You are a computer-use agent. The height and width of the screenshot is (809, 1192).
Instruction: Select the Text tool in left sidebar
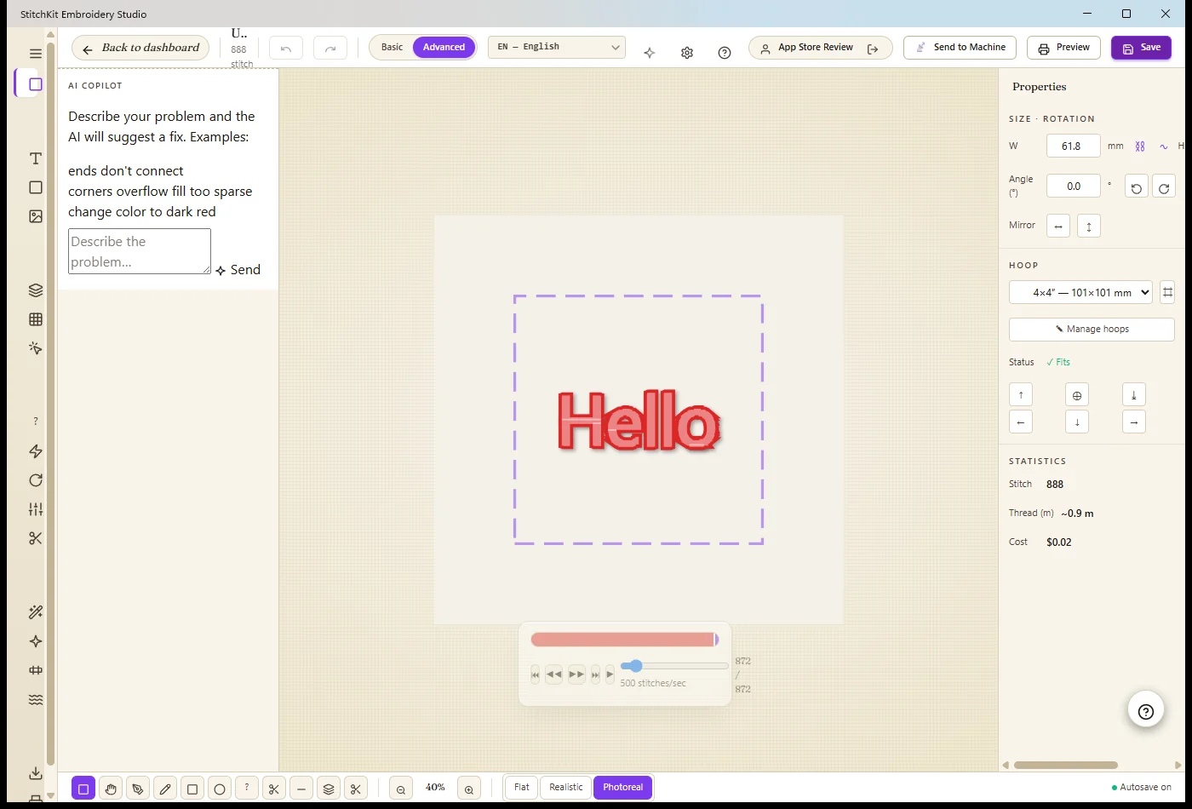coord(35,158)
